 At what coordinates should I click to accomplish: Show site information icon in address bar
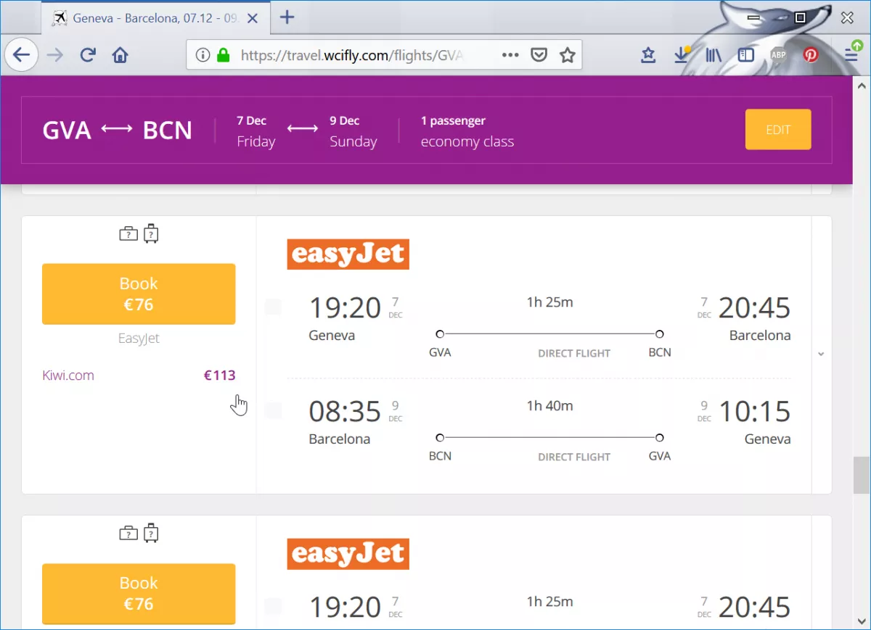click(x=203, y=55)
